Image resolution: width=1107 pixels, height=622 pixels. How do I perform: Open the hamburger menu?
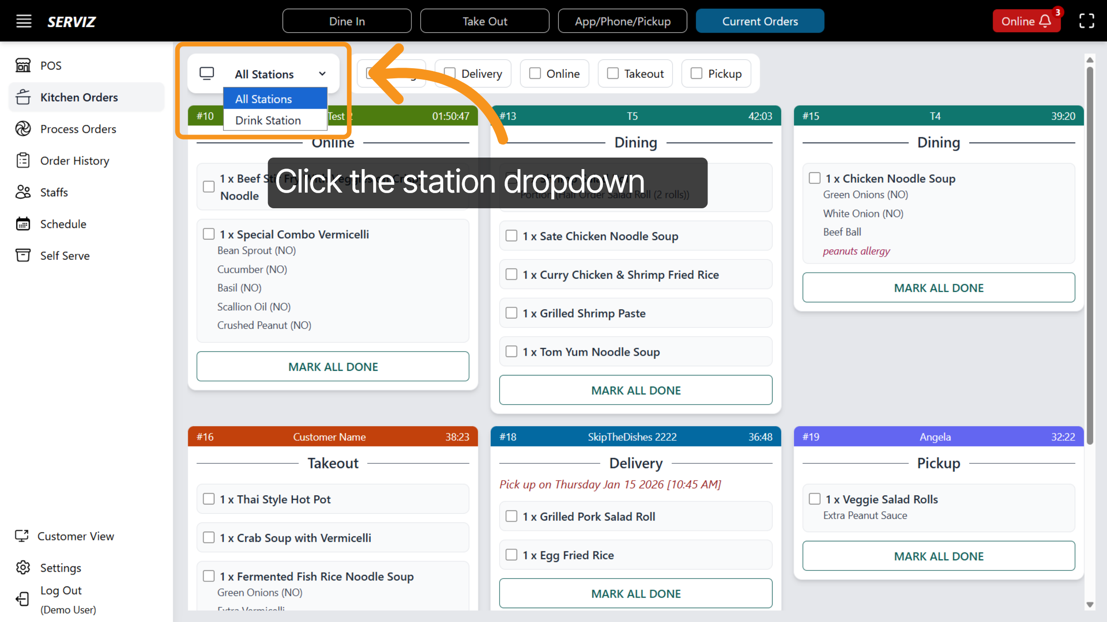point(24,21)
